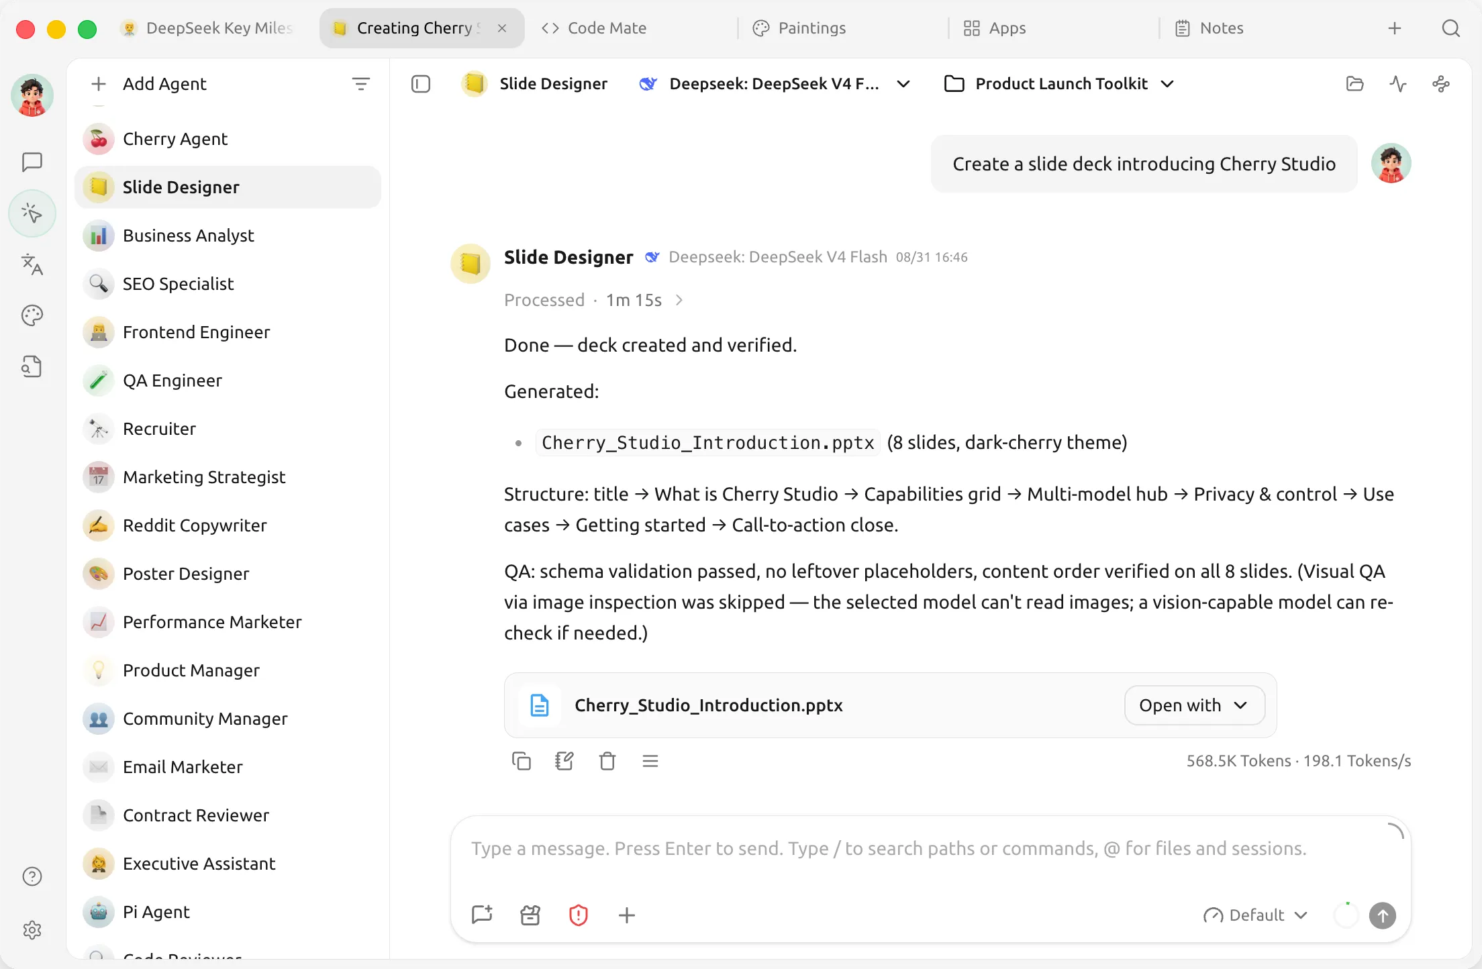The image size is (1482, 969).
Task: Open the paintings palette icon in sidebar
Action: [x=32, y=315]
